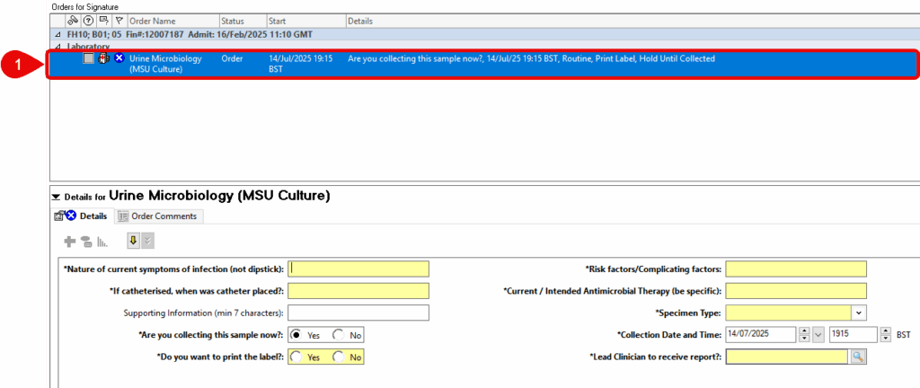Increase collection time with up arrow

(886, 331)
